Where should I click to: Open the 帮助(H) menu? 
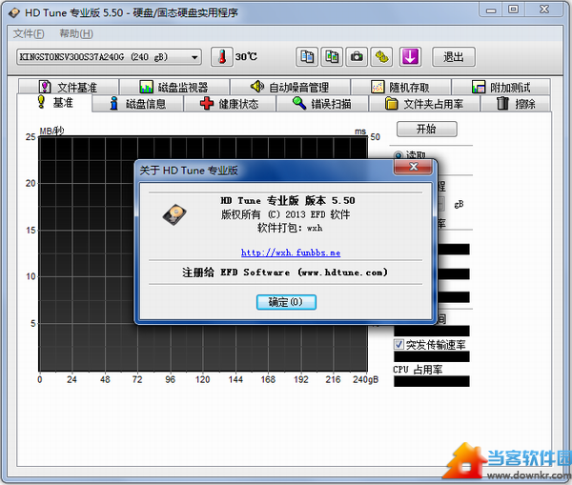tap(76, 34)
